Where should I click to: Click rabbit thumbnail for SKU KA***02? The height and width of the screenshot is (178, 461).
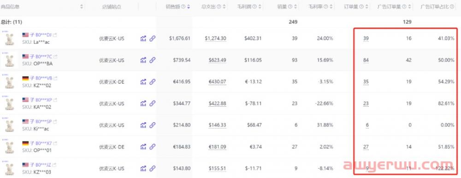pyautogui.click(x=9, y=103)
